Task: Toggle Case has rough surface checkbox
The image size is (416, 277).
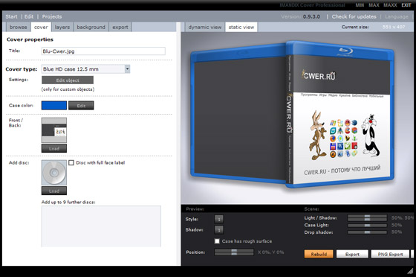Action: (x=217, y=241)
